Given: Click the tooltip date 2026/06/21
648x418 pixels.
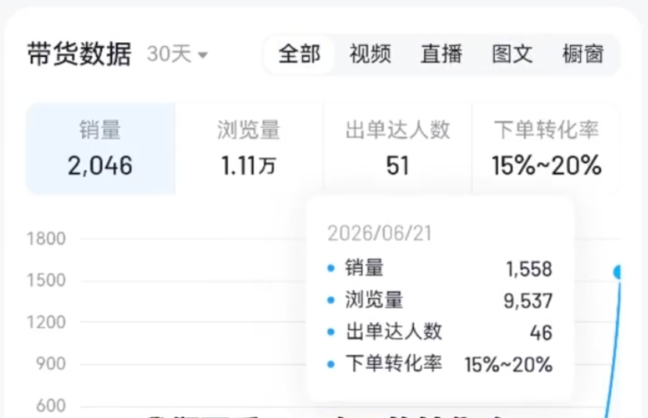Looking at the screenshot, I should 379,233.
